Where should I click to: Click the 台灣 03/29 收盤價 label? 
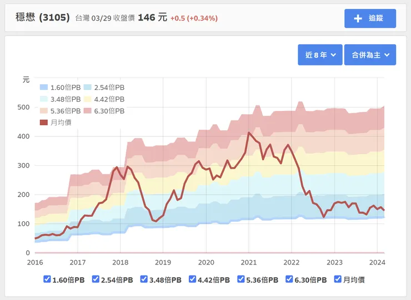pyautogui.click(x=105, y=18)
